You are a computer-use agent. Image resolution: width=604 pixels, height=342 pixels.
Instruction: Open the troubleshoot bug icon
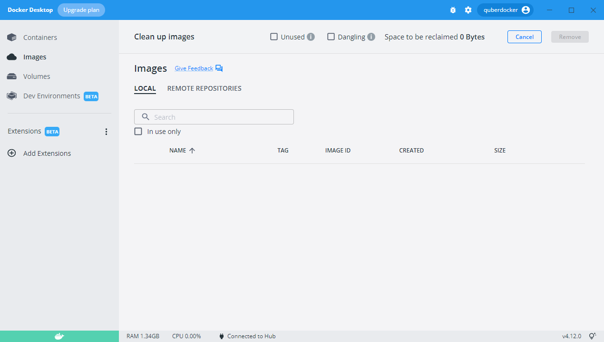coord(453,10)
